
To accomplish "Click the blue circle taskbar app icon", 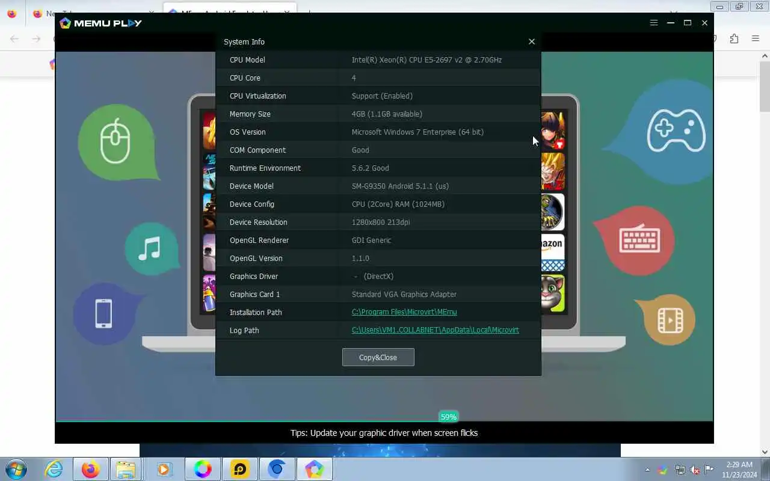I will (x=277, y=469).
